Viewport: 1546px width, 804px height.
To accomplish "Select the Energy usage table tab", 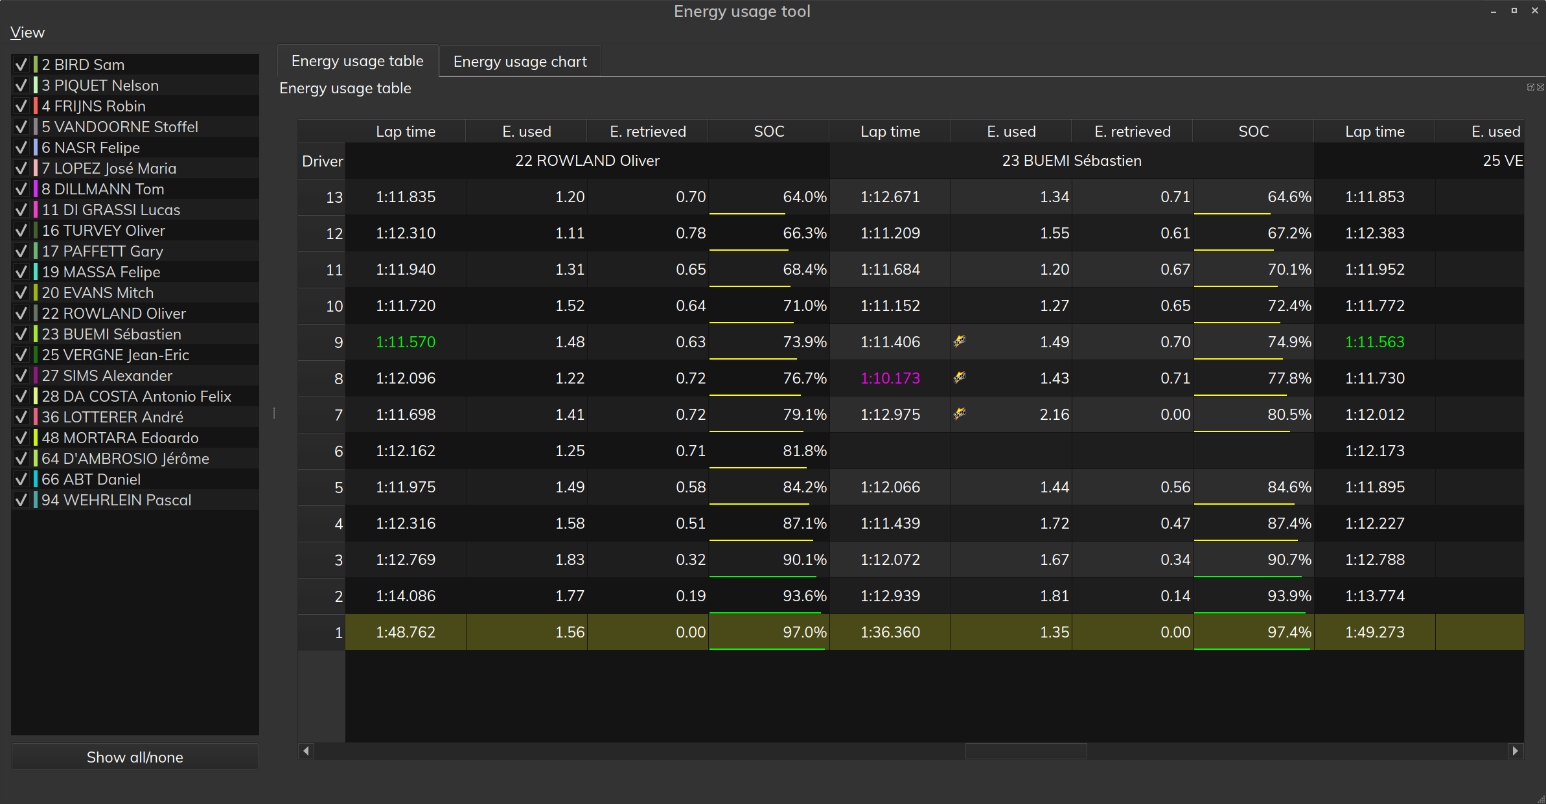I will coord(357,61).
